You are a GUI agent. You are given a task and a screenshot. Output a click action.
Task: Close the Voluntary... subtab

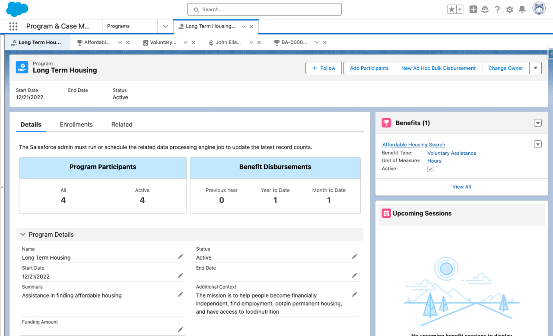[x=193, y=42]
